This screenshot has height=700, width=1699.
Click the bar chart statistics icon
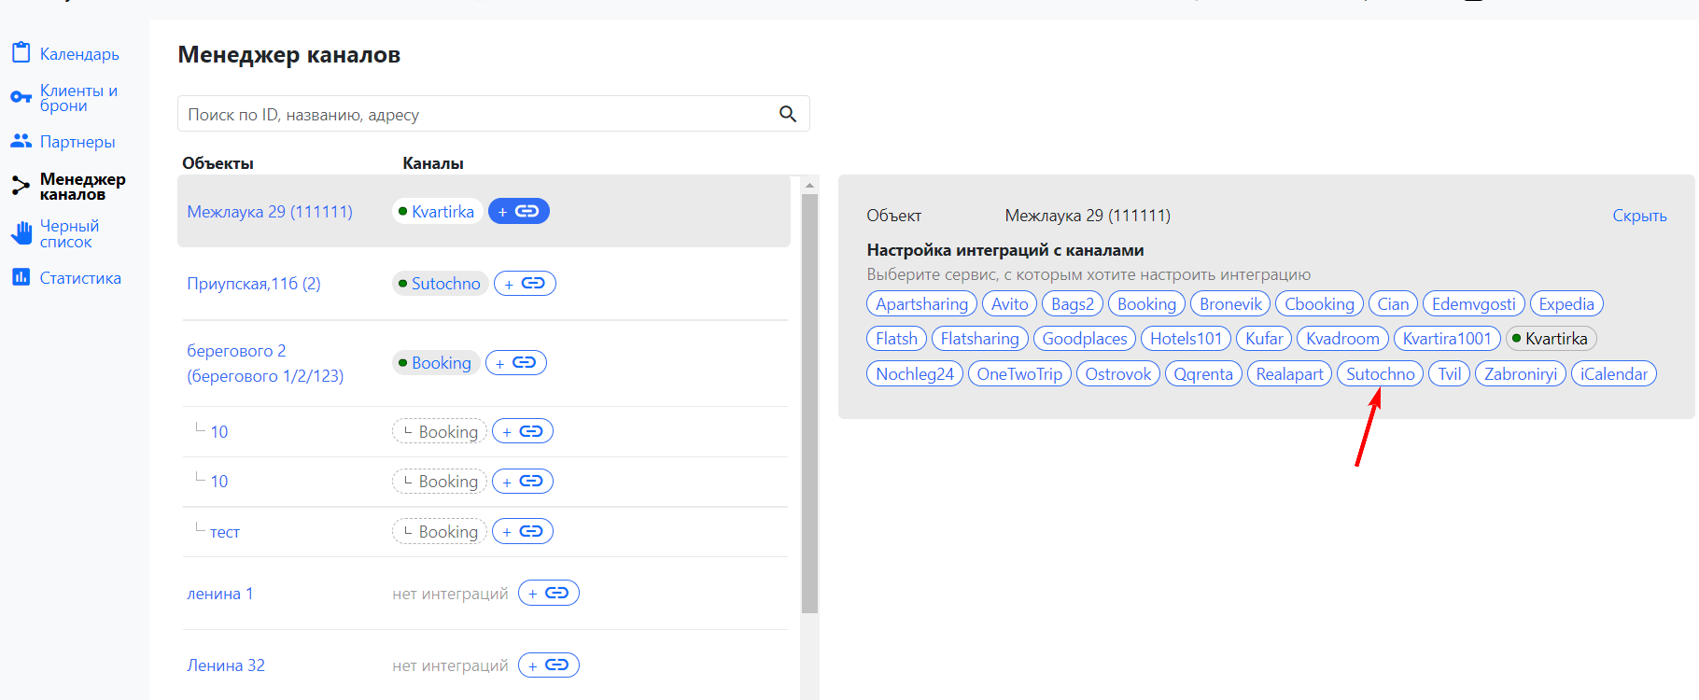(x=21, y=277)
